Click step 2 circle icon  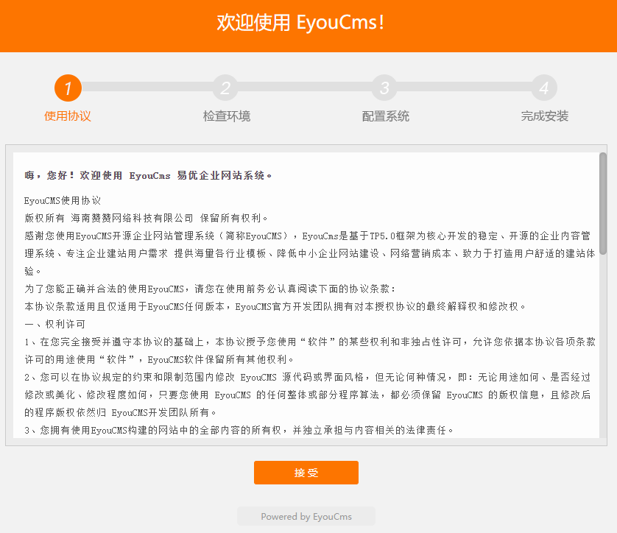click(x=225, y=88)
